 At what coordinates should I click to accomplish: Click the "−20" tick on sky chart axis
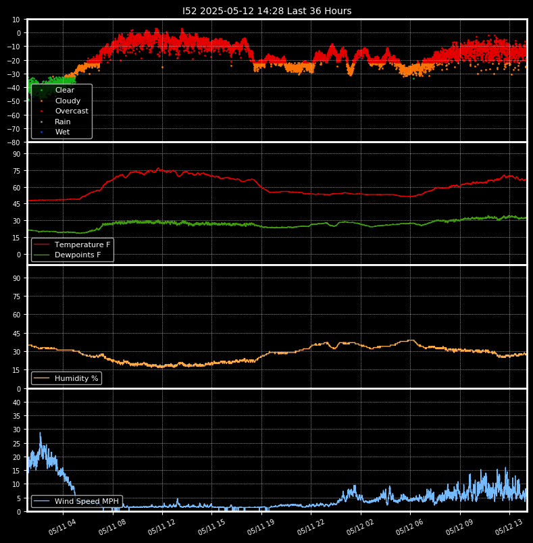(14, 61)
